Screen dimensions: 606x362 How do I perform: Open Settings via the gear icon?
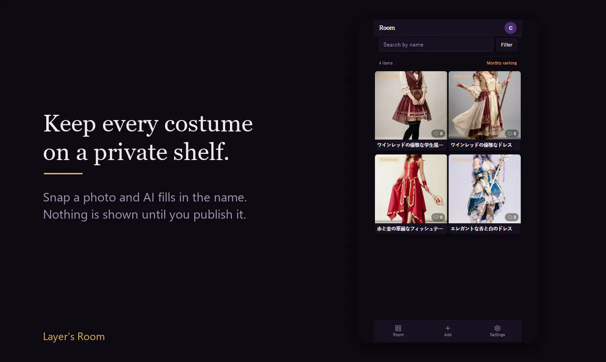[x=497, y=328]
